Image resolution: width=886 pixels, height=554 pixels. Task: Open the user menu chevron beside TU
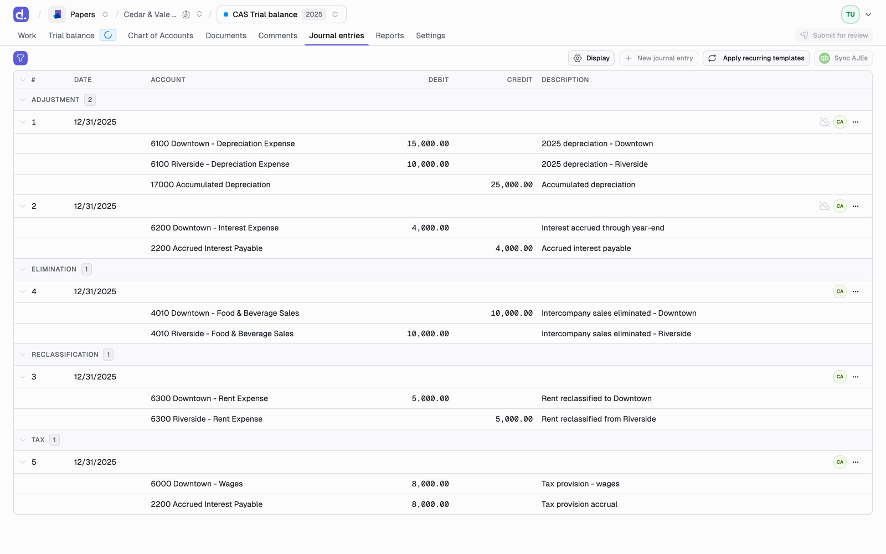tap(868, 14)
